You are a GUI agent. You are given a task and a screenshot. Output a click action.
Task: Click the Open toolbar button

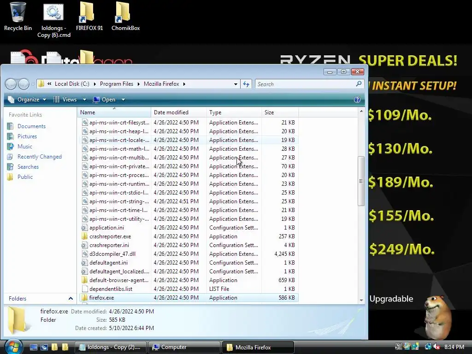point(105,100)
